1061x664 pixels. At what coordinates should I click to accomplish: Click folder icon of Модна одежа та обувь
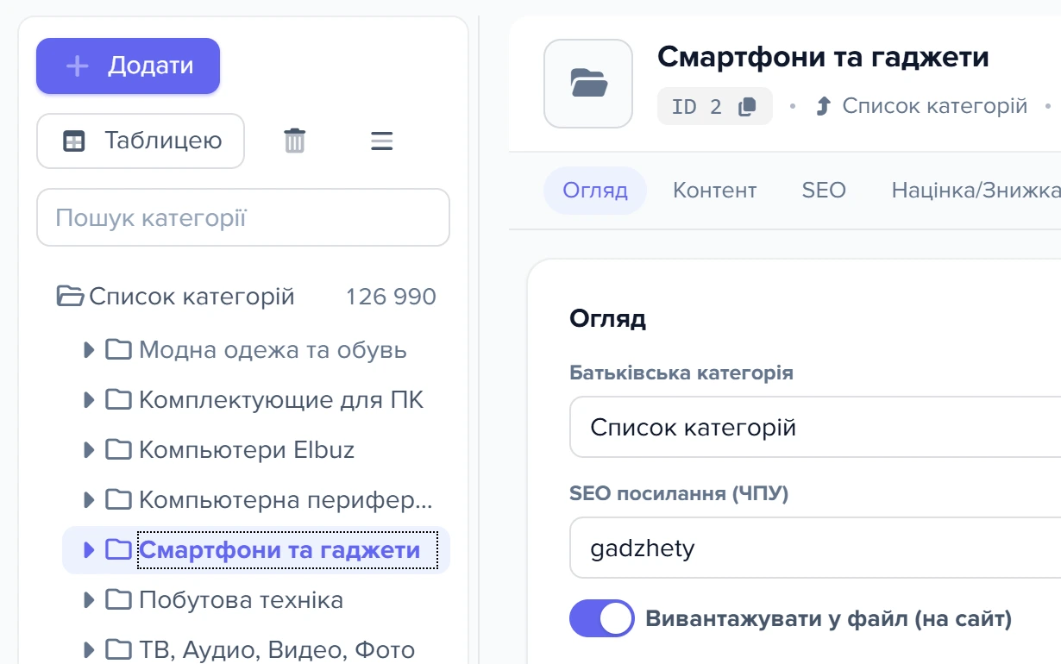118,350
